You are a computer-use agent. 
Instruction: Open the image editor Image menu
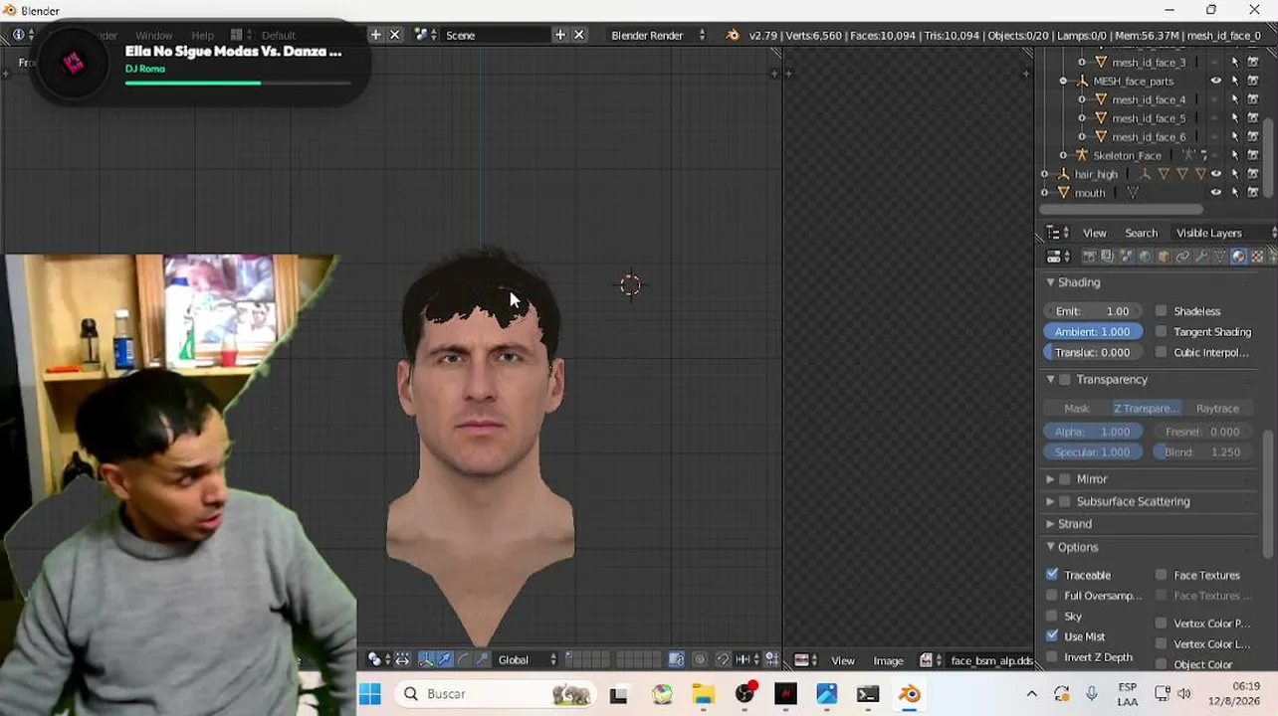[x=888, y=660]
